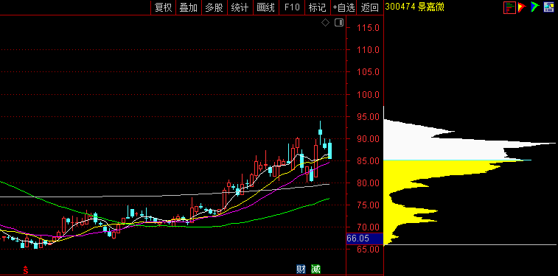
Task: Click the red S marker
Action: click(x=26, y=270)
